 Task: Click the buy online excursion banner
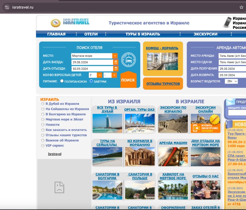[205, 123]
